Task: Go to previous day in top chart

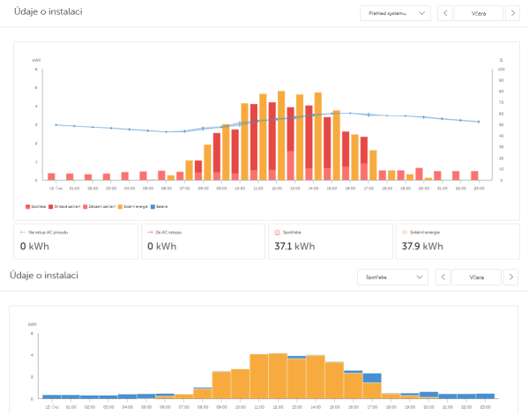Action: click(445, 13)
